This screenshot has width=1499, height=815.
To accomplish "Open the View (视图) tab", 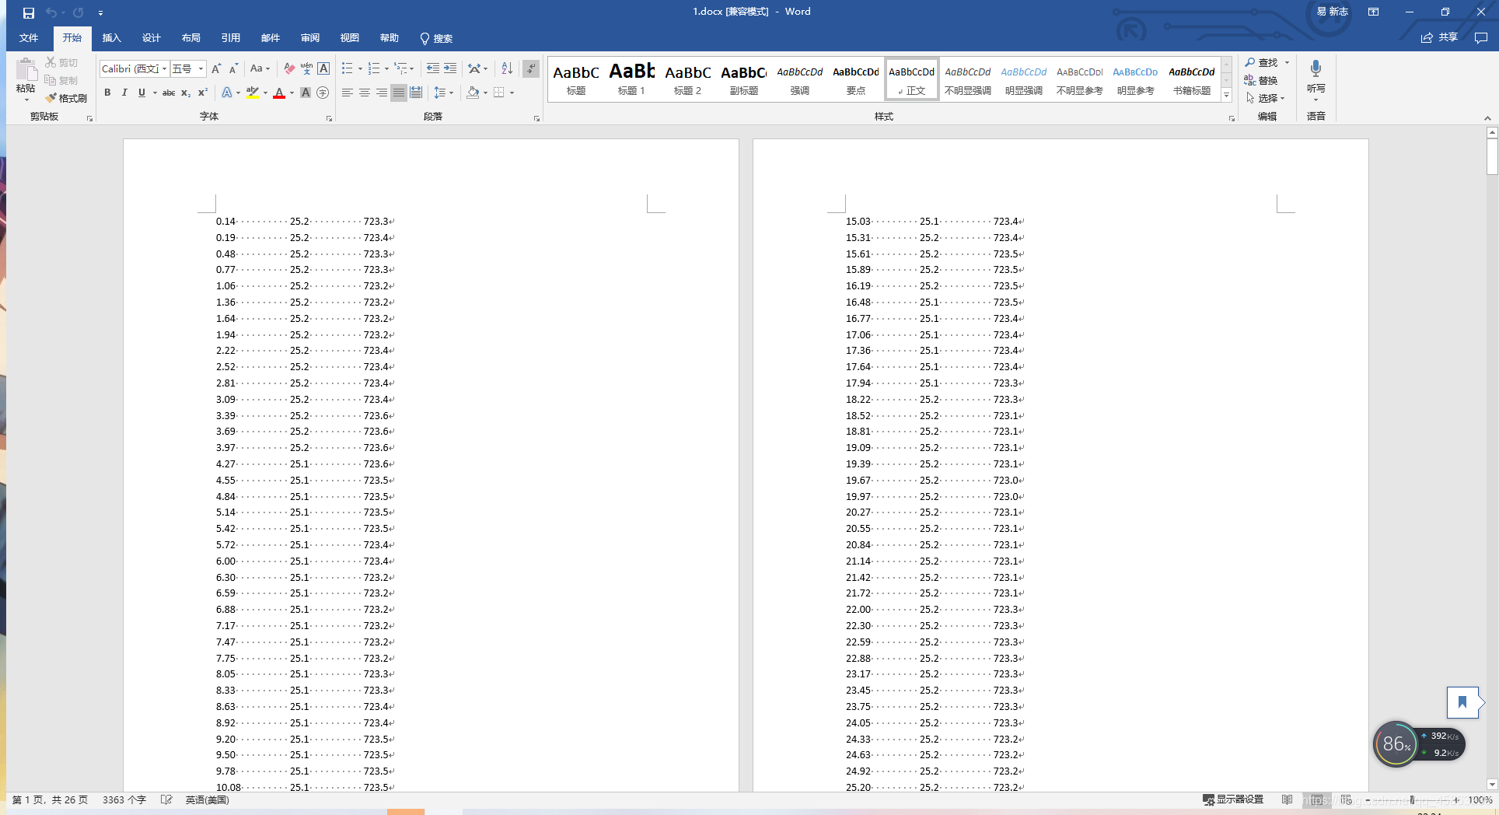I will pos(350,38).
